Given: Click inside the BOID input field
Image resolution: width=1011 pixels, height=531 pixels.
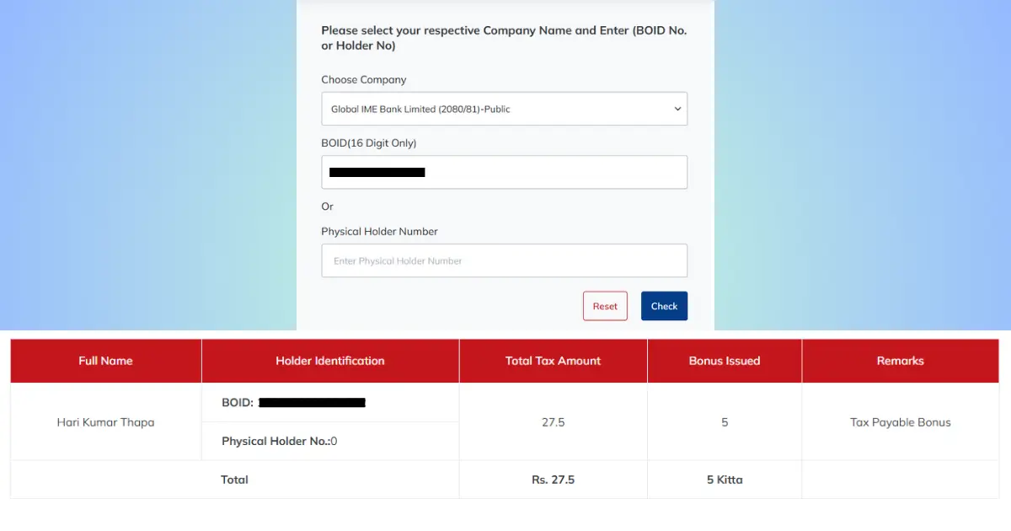Looking at the screenshot, I should pos(504,172).
